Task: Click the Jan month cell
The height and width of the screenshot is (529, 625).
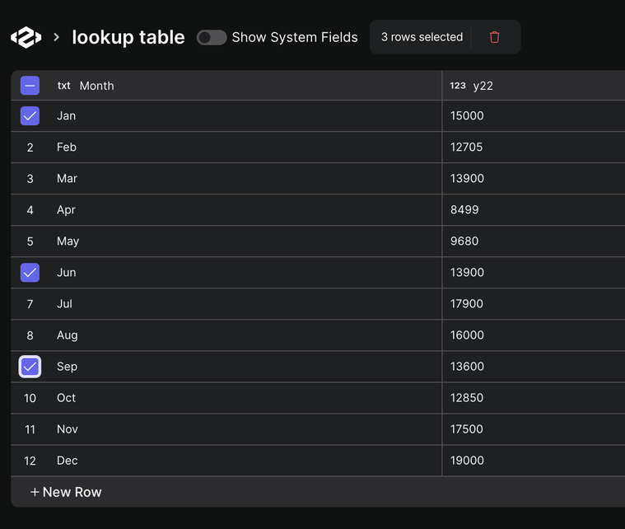Action: (x=245, y=115)
